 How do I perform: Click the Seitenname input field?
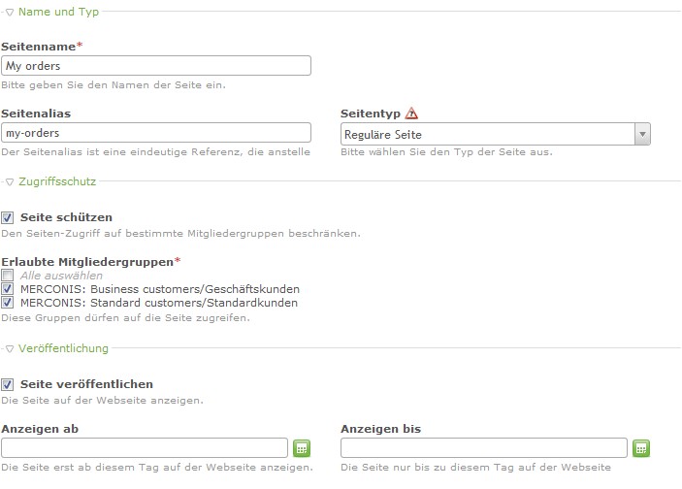156,66
